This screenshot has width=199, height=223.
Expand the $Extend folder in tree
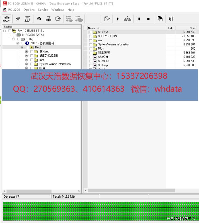click(26, 52)
